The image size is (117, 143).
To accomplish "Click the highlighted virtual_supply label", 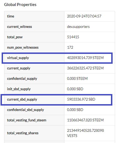I will [18, 58].
